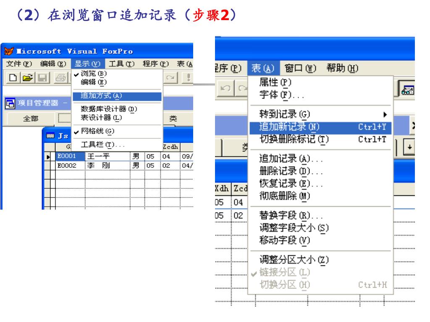Click the name cell 李 刚
The height and width of the screenshot is (322, 430).
(107, 165)
